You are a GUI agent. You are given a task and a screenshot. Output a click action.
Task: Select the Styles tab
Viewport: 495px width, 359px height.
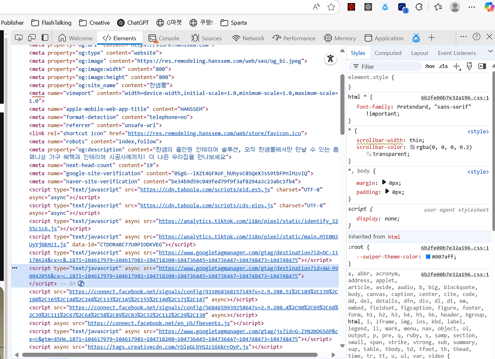(x=358, y=53)
